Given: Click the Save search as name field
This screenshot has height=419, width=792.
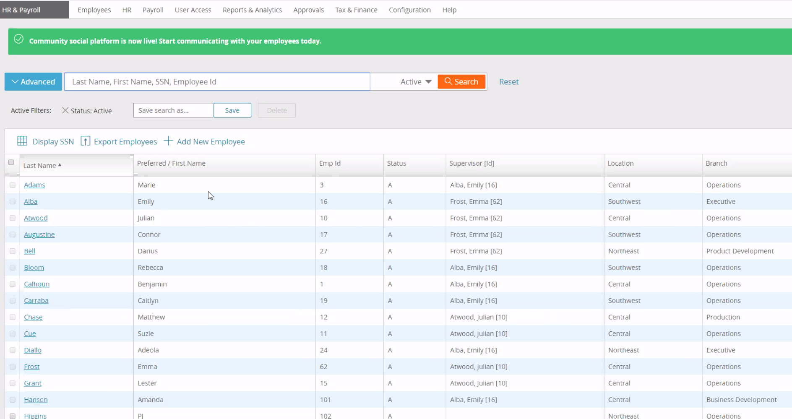Looking at the screenshot, I should (x=173, y=110).
